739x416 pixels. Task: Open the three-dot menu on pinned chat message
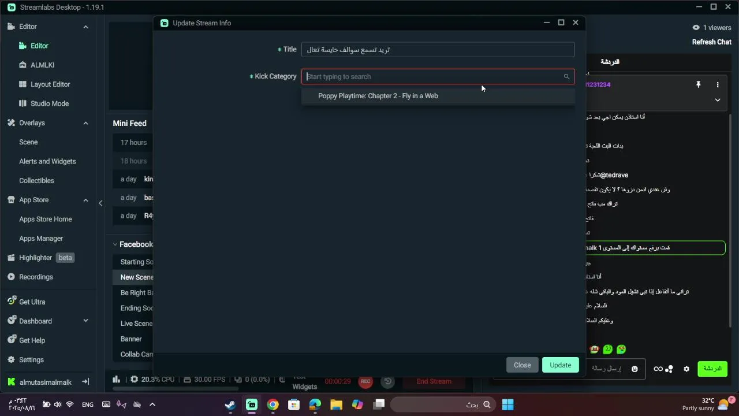(718, 84)
